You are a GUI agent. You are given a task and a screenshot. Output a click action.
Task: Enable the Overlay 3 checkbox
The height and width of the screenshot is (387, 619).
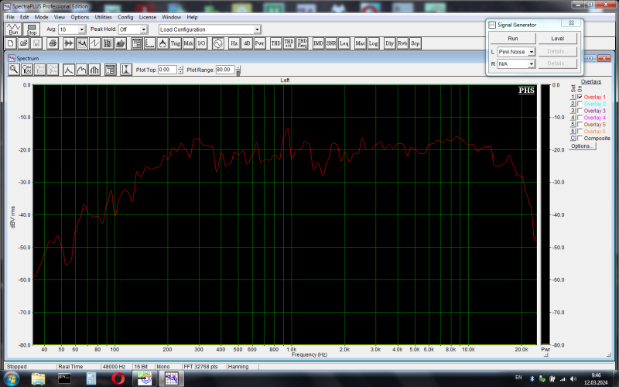pos(580,111)
